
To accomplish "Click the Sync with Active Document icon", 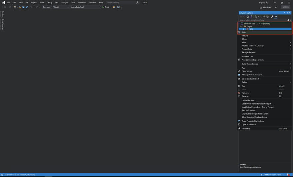I will [x=261, y=17].
